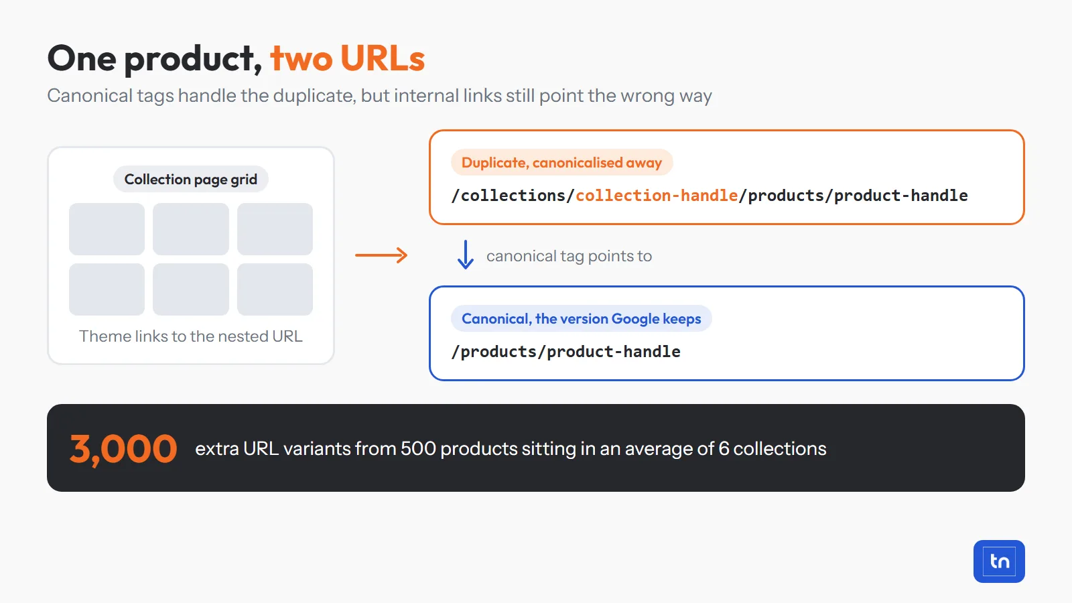Click the "canonical tag points to" label
This screenshot has height=603, width=1072.
click(x=569, y=256)
